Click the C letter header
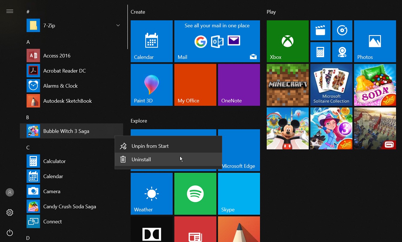This screenshot has height=242, width=402. 28,148
